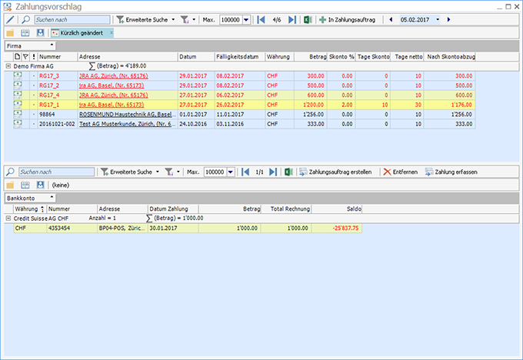Open top Max. 100000 dropdown arrow

[246, 20]
